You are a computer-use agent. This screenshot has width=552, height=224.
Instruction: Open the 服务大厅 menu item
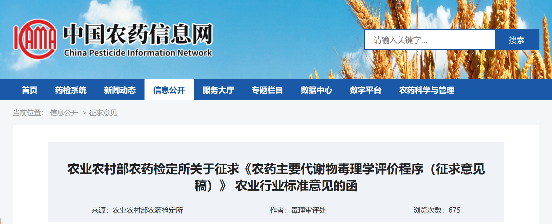tap(218, 90)
